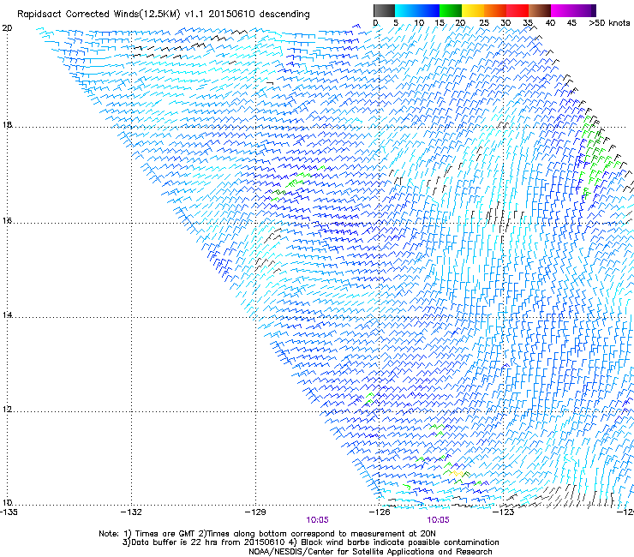Click the green 15-20 knots legend swatch
The height and width of the screenshot is (557, 634).
tap(451, 10)
